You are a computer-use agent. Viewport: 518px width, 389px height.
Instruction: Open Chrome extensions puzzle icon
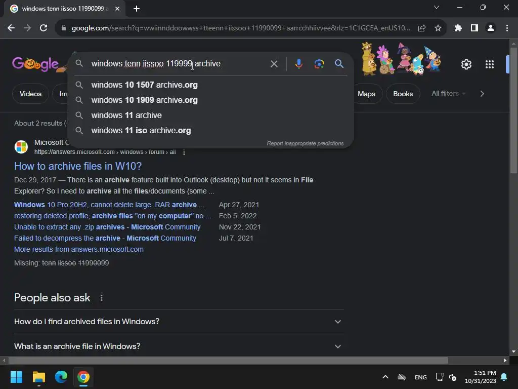click(458, 28)
